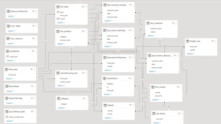
Task: Expand the dim_customer table fields
Action: (x=151, y=36)
